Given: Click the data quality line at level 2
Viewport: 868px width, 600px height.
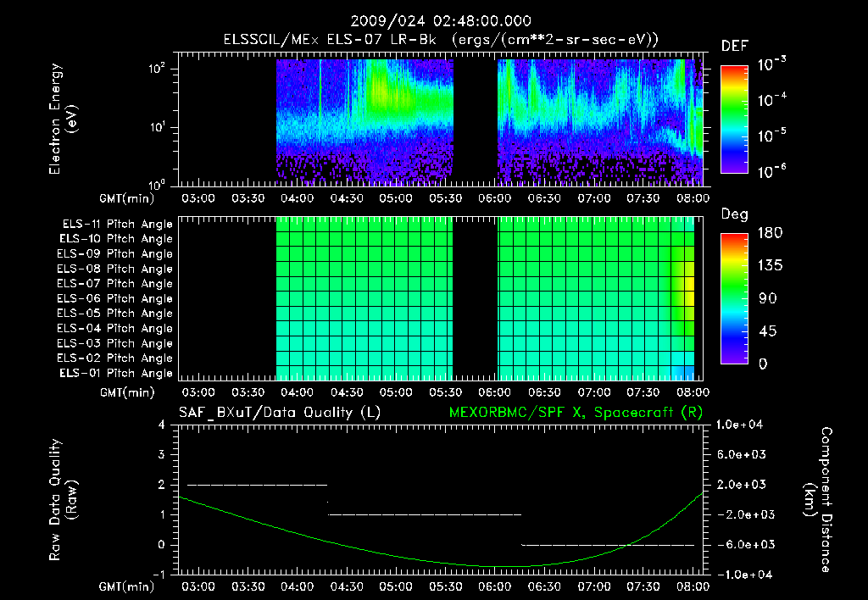Looking at the screenshot, I should coord(258,485).
